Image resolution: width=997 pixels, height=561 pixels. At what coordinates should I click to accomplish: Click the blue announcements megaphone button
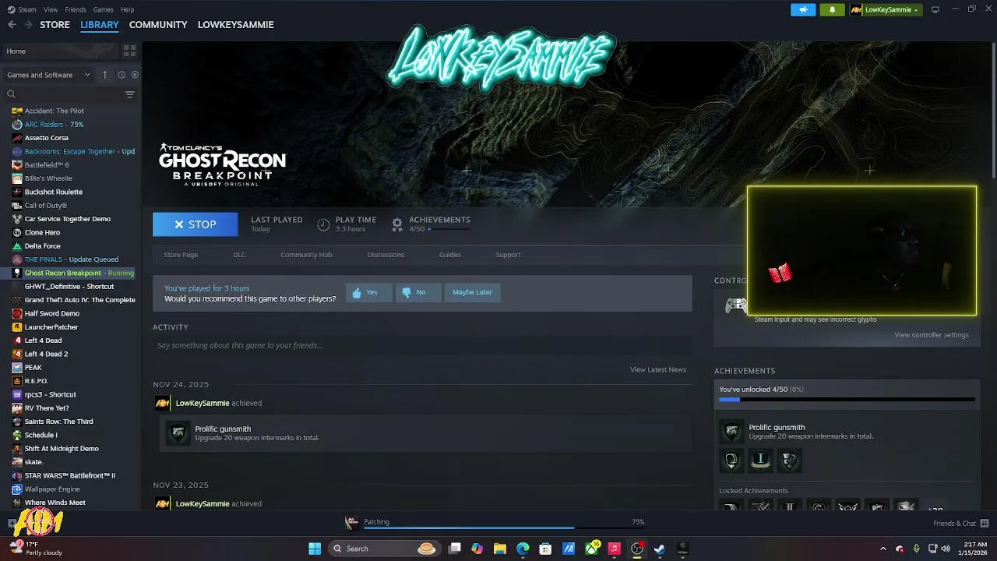pyautogui.click(x=803, y=9)
